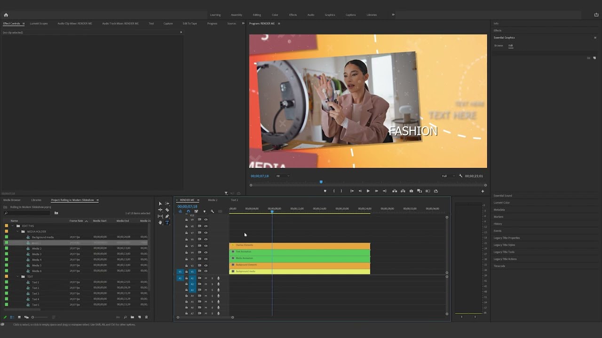Open the Browse tab in Essential Graphics
This screenshot has width=602, height=338.
tap(499, 46)
